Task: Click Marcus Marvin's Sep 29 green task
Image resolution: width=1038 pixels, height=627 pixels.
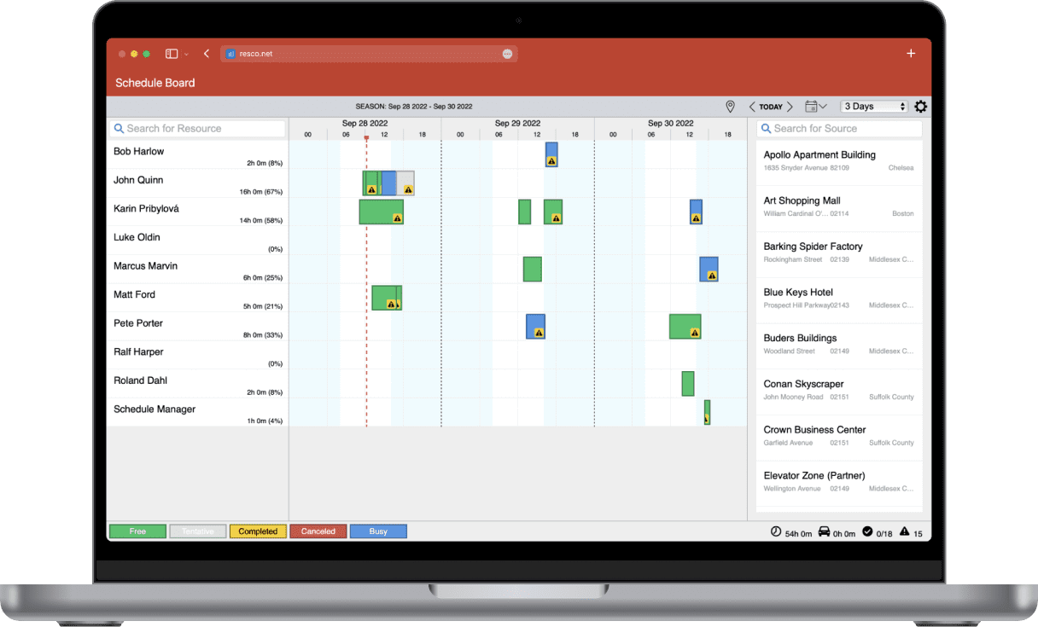Action: point(533,270)
